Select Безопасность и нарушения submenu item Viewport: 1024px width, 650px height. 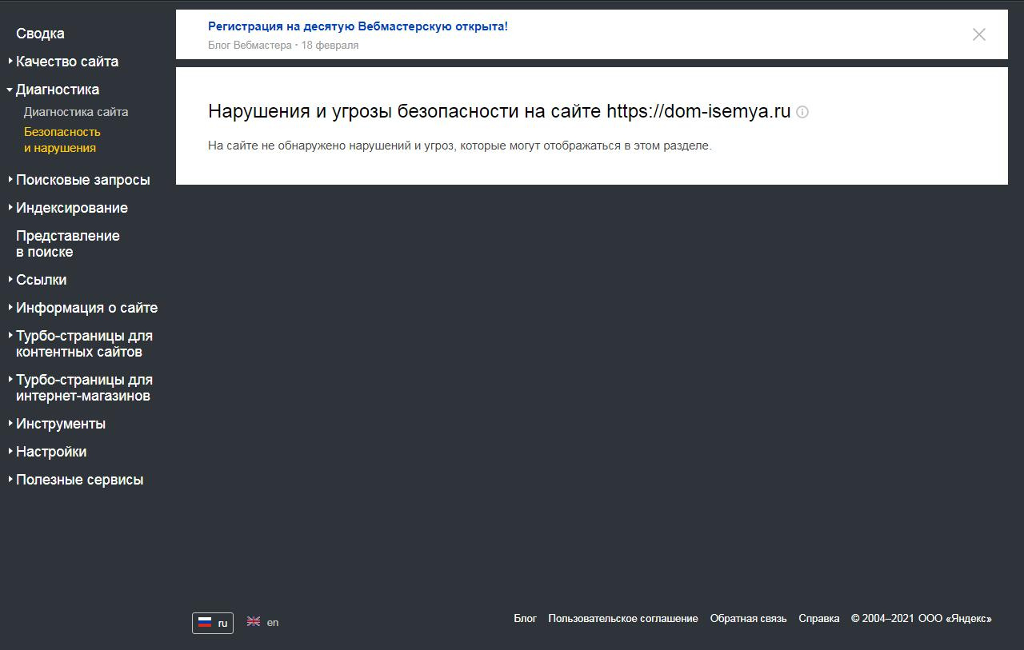(x=62, y=140)
